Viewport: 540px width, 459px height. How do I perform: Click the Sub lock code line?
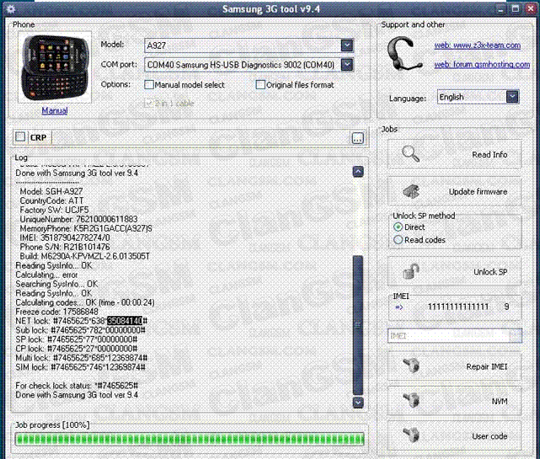80,330
